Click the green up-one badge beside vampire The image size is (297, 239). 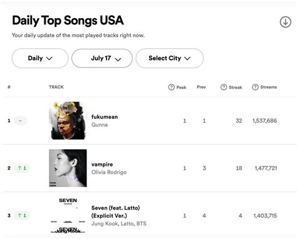22,168
